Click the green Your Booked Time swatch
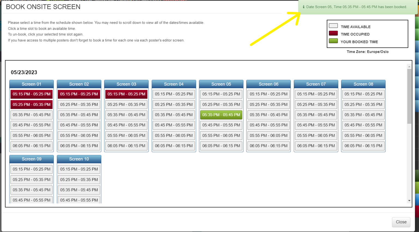419x232 pixels. tap(333, 41)
